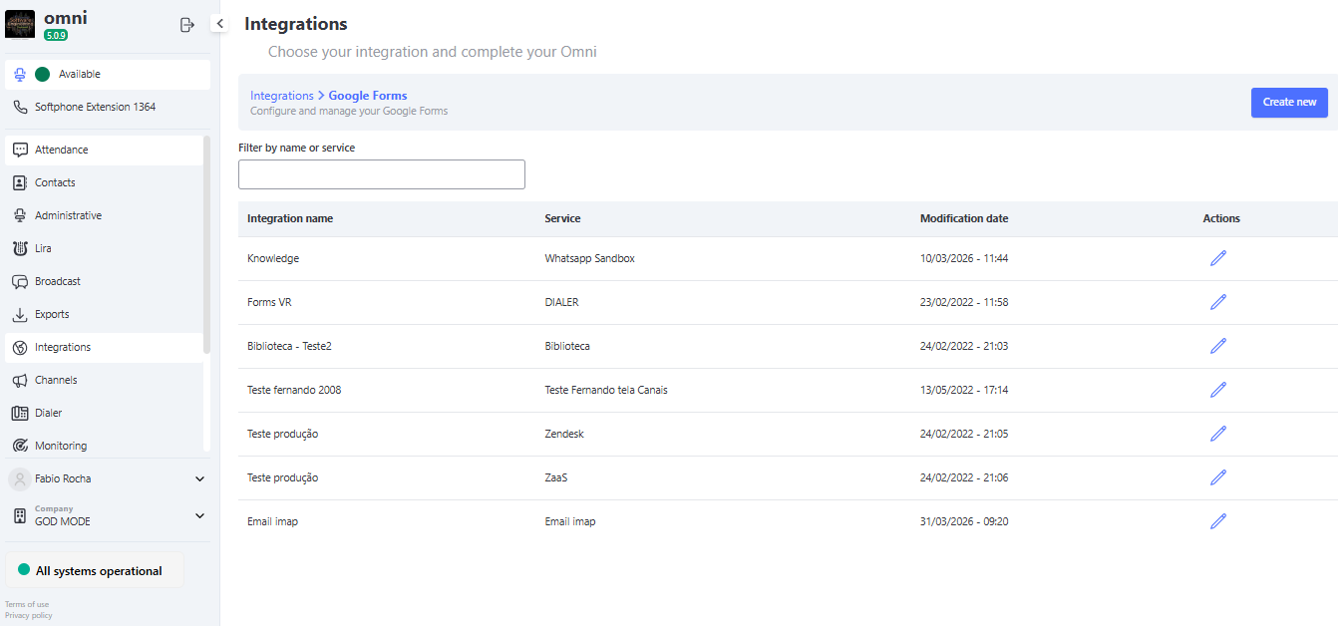Edit the Zendesk row with pencil icon
Image resolution: width=1338 pixels, height=626 pixels.
(1218, 434)
